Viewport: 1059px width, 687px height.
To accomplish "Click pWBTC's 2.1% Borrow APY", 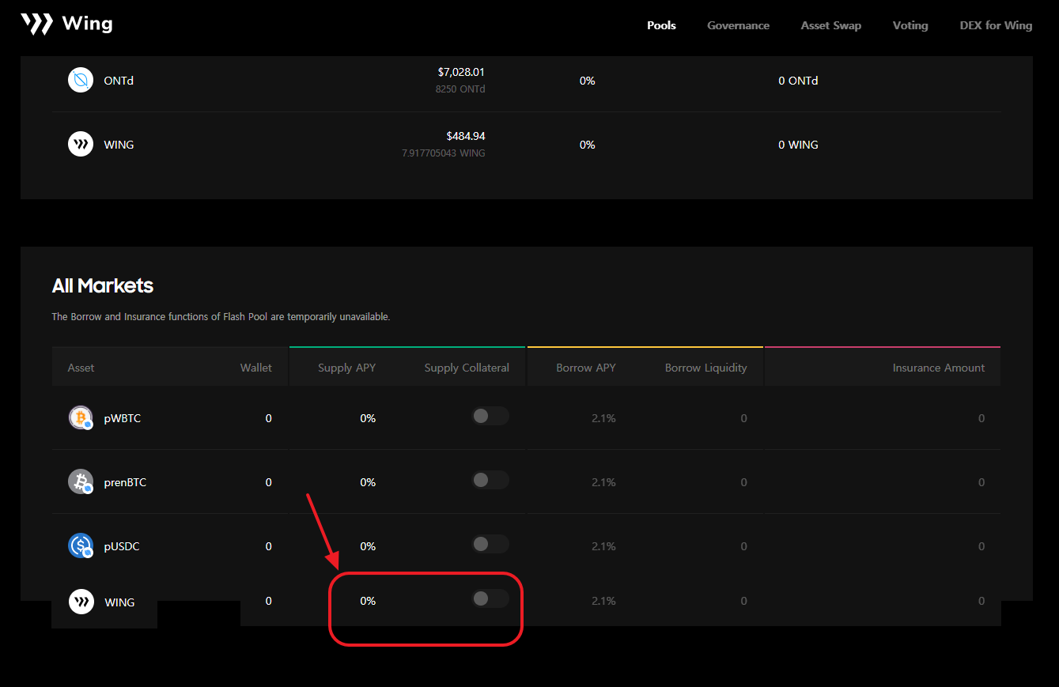I will [x=603, y=418].
